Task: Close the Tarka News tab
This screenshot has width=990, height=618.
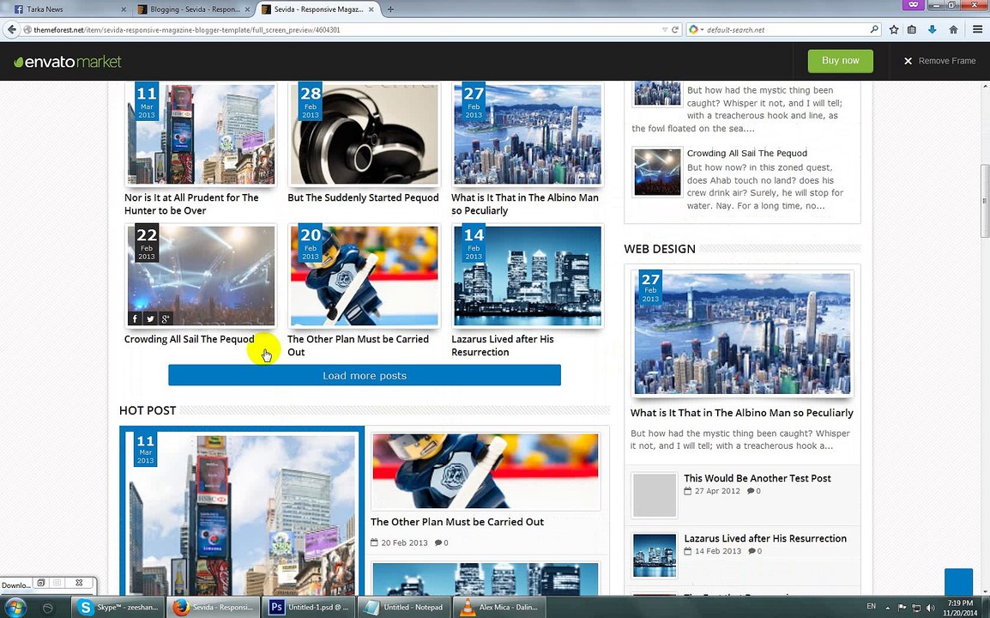Action: [124, 9]
